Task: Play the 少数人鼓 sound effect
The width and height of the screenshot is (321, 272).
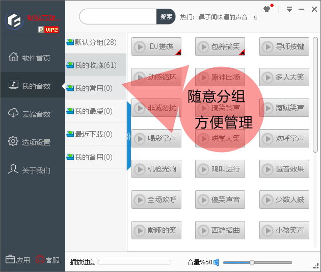Action: tap(284, 200)
